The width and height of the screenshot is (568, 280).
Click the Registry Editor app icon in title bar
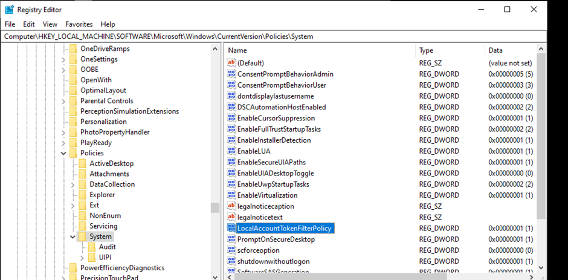coord(9,10)
